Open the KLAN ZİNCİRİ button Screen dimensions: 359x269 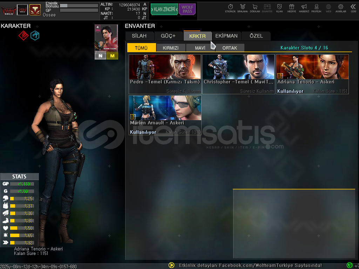pyautogui.click(x=164, y=9)
